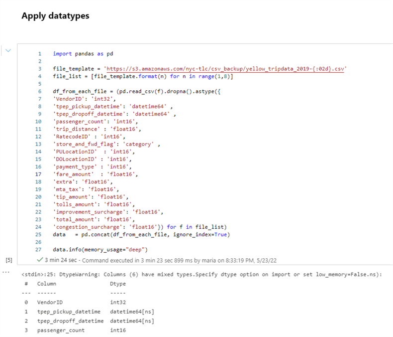Click the 'tpep_pickup_datetime' code line

click(113, 107)
